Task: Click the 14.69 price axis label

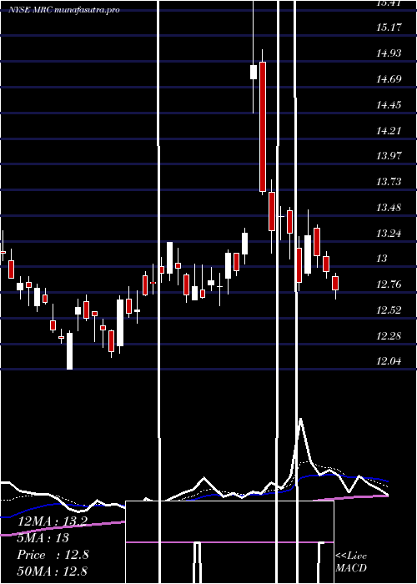Action: (x=389, y=79)
